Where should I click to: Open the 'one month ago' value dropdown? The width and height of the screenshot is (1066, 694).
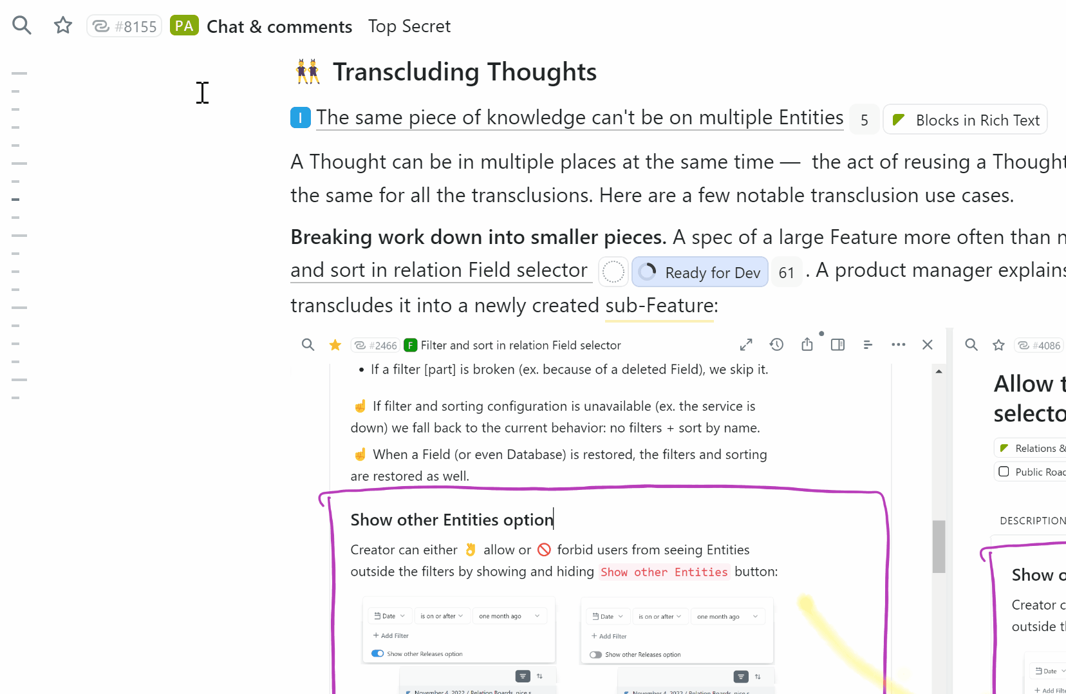coord(510,615)
